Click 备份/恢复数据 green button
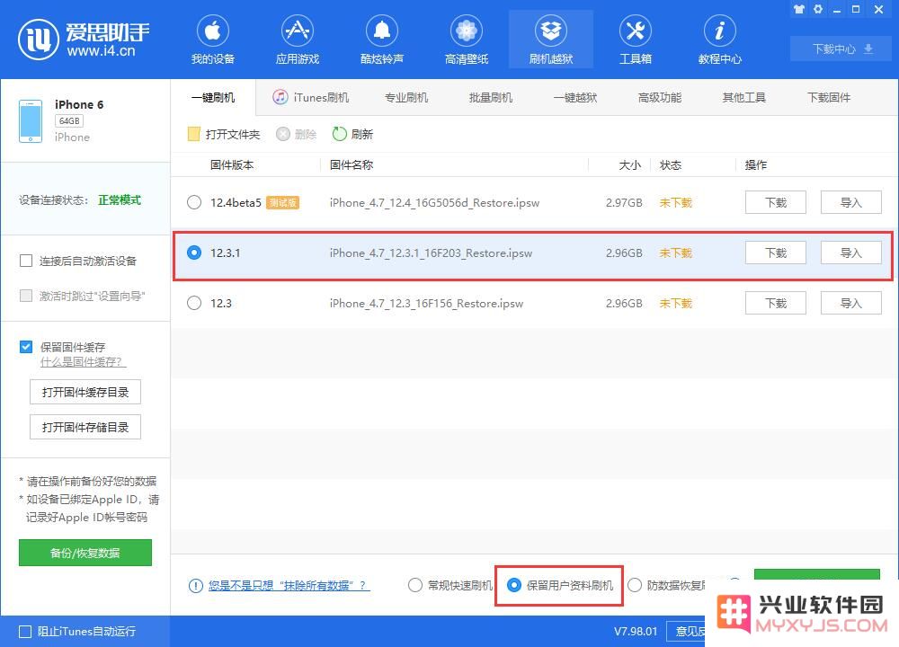Viewport: 899px width, 647px height. [x=85, y=553]
